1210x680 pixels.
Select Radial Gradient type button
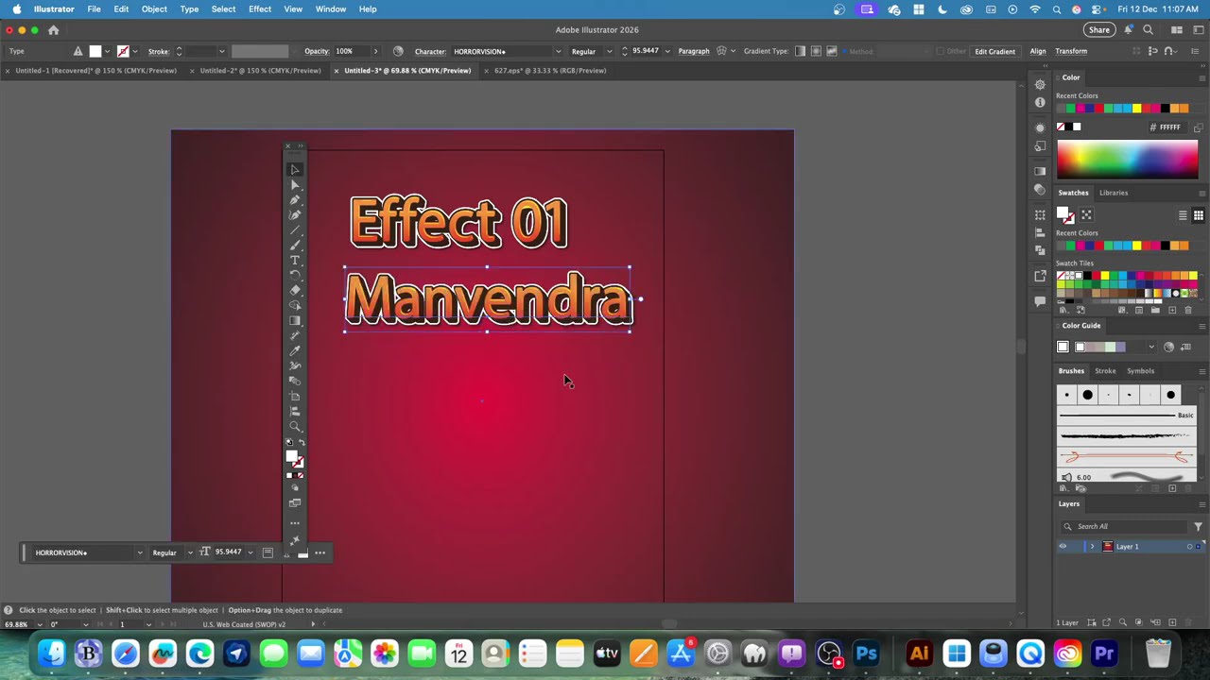[x=816, y=51]
